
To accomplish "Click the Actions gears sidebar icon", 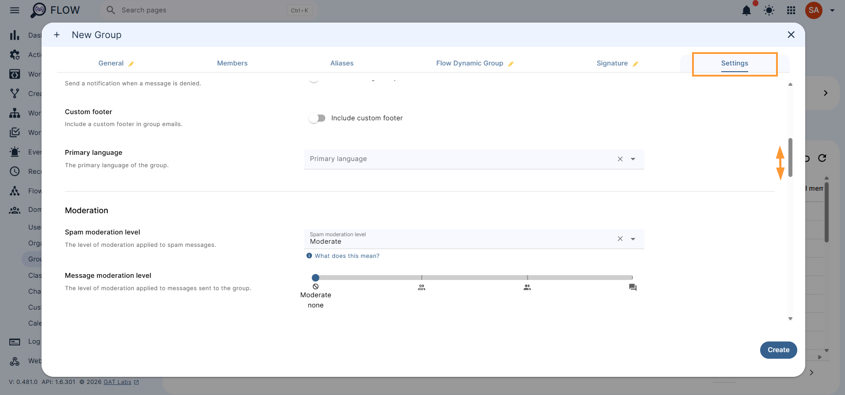I will tap(15, 54).
